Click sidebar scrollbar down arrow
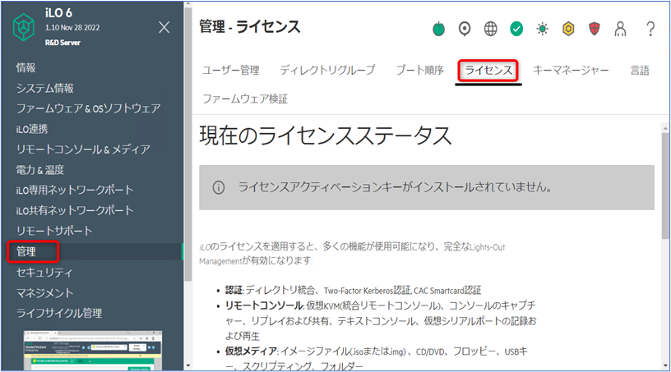The width and height of the screenshot is (671, 372). (x=187, y=366)
